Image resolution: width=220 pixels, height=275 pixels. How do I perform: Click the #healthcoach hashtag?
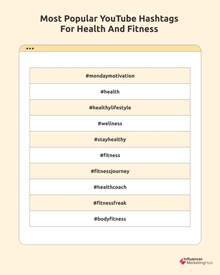(110, 187)
